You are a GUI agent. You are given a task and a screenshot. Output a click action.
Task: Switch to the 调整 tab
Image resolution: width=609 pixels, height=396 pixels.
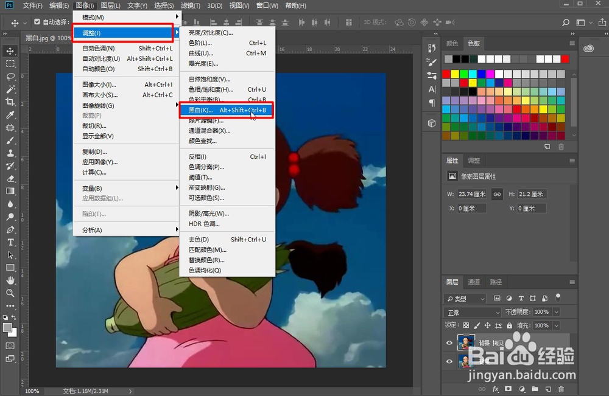point(474,161)
